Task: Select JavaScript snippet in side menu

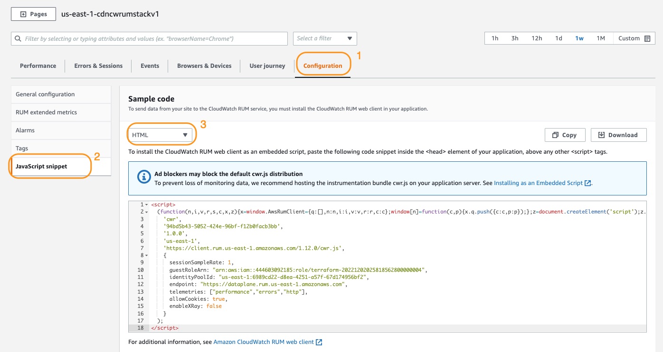Action: (61, 167)
